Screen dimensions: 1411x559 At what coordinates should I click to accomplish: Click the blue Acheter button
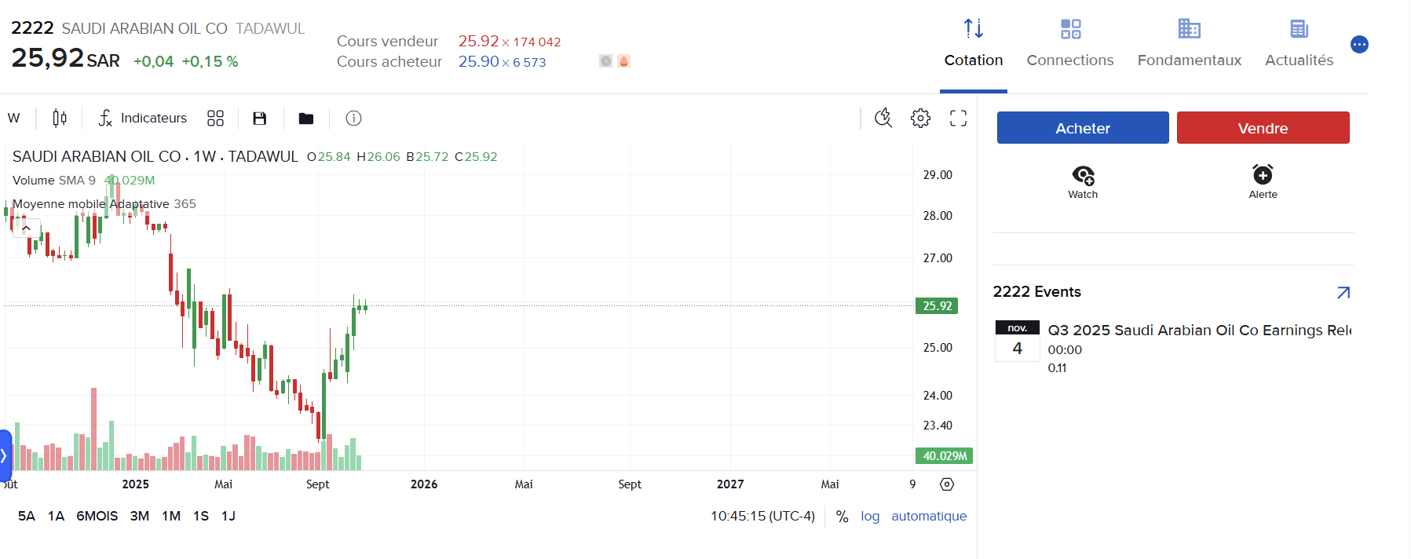click(x=1083, y=128)
